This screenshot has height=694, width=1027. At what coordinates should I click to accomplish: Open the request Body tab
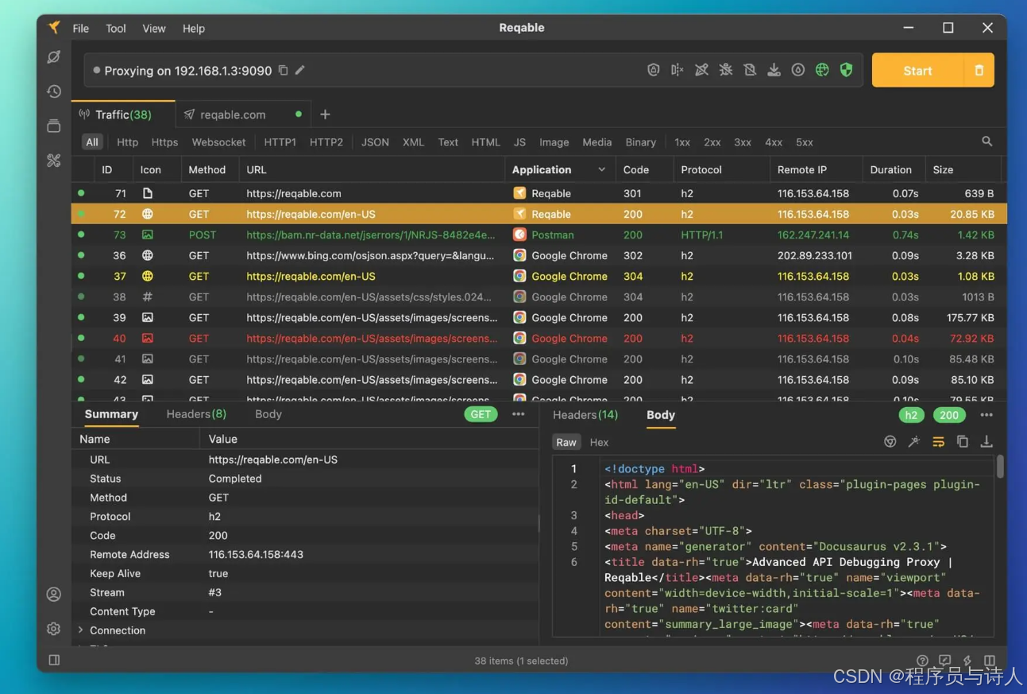pyautogui.click(x=268, y=414)
